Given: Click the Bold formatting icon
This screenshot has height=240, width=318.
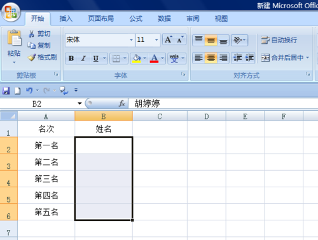Looking at the screenshot, I should pos(71,58).
